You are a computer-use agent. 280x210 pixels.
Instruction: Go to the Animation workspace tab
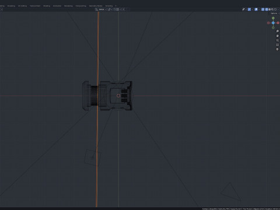(57, 6)
